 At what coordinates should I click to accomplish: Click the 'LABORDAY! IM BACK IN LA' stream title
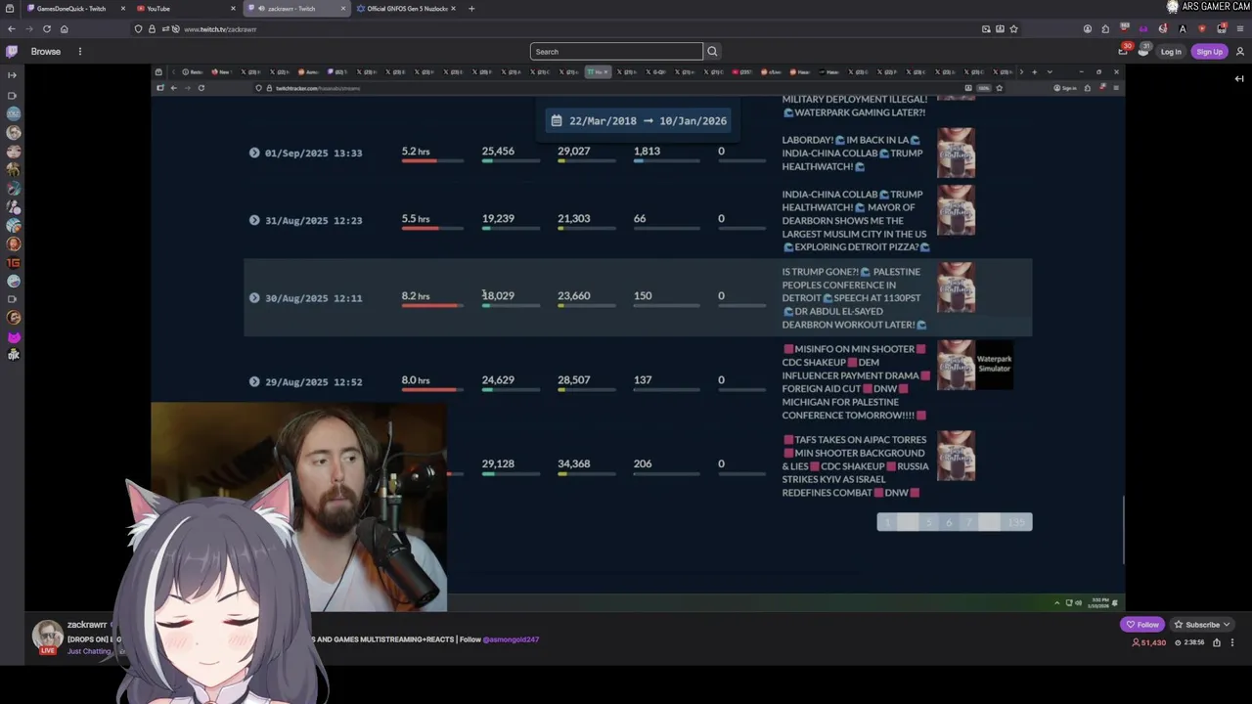click(x=851, y=153)
